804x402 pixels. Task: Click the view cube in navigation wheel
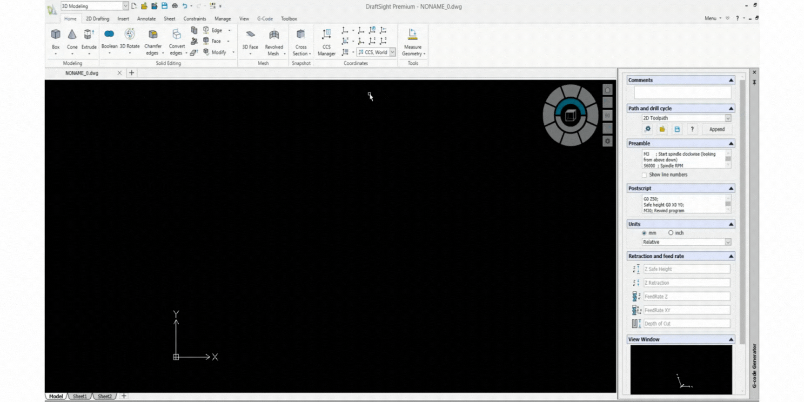(570, 115)
